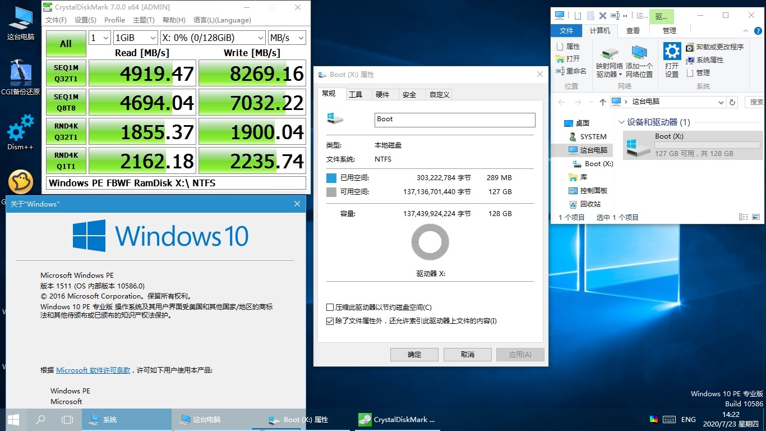766x431 pixels.
Task: Click the yellow ghost desktop icon
Action: coord(20,182)
